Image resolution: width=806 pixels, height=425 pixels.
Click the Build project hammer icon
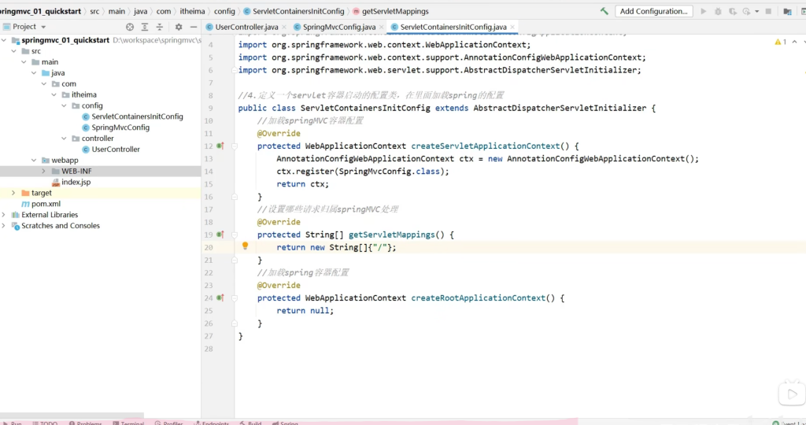604,11
